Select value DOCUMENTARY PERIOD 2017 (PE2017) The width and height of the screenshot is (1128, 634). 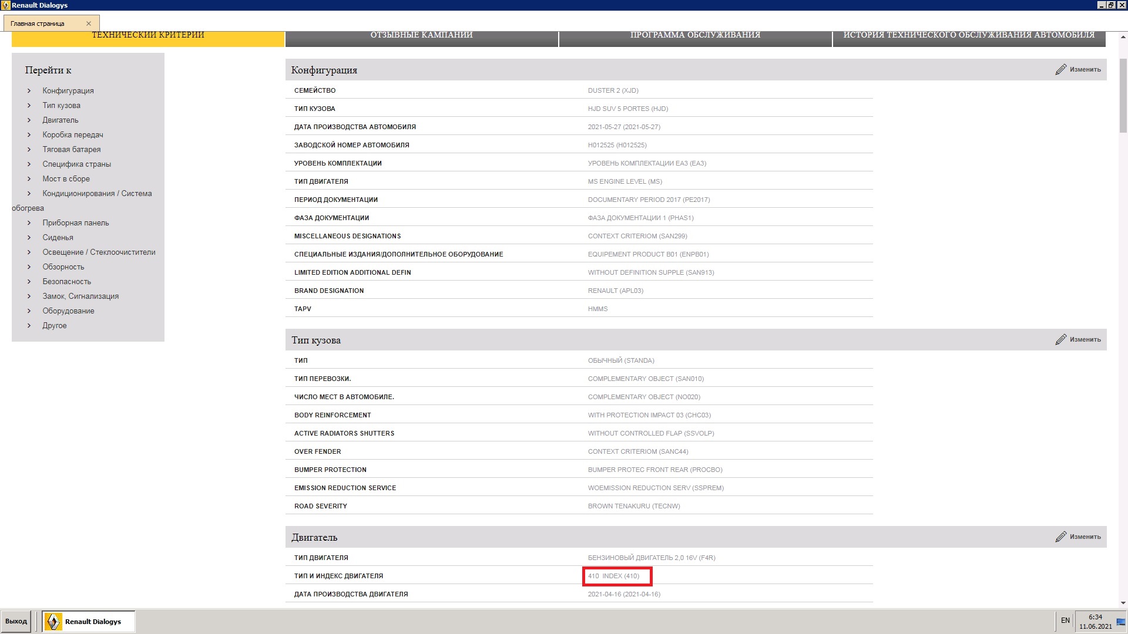[x=649, y=200]
